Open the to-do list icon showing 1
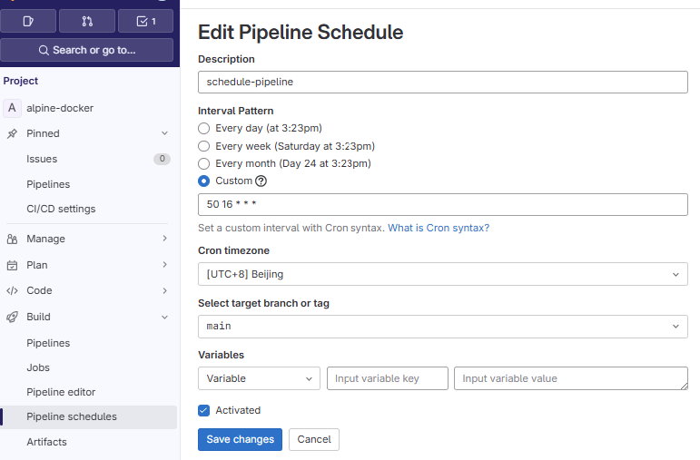The width and height of the screenshot is (700, 460). 146,21
